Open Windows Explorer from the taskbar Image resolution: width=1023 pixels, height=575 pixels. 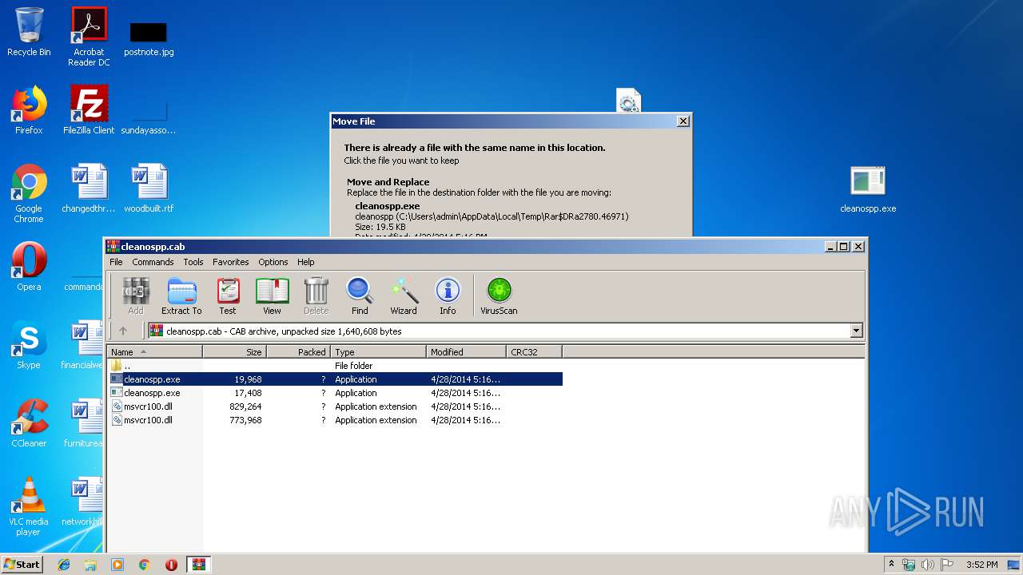pyautogui.click(x=90, y=565)
